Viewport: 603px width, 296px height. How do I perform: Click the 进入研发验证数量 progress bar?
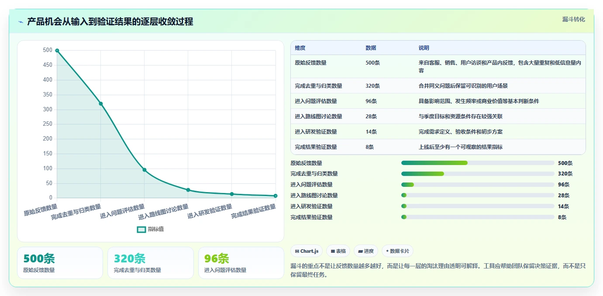478,206
